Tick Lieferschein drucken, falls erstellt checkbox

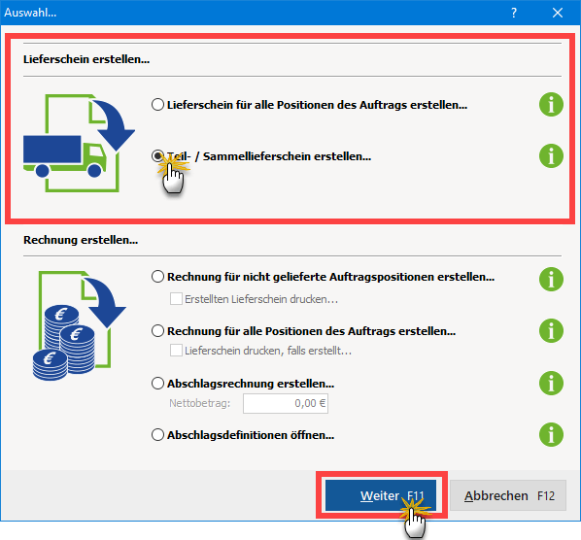click(176, 350)
